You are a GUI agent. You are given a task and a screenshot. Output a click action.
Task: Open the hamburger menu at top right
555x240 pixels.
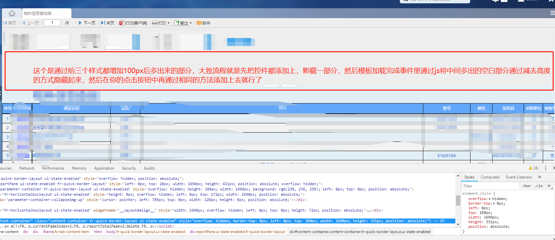point(552,13)
